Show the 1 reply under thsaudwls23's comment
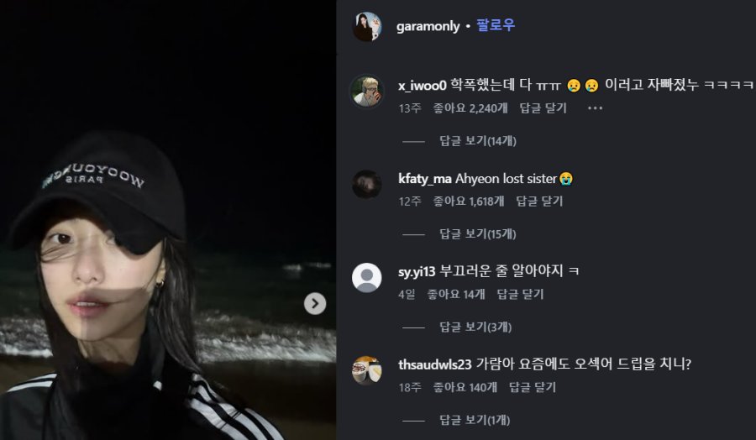This screenshot has width=756, height=440. [x=475, y=420]
